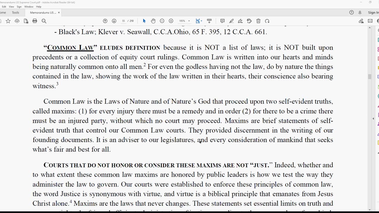Open the find text magnifier tool

click(44, 21)
